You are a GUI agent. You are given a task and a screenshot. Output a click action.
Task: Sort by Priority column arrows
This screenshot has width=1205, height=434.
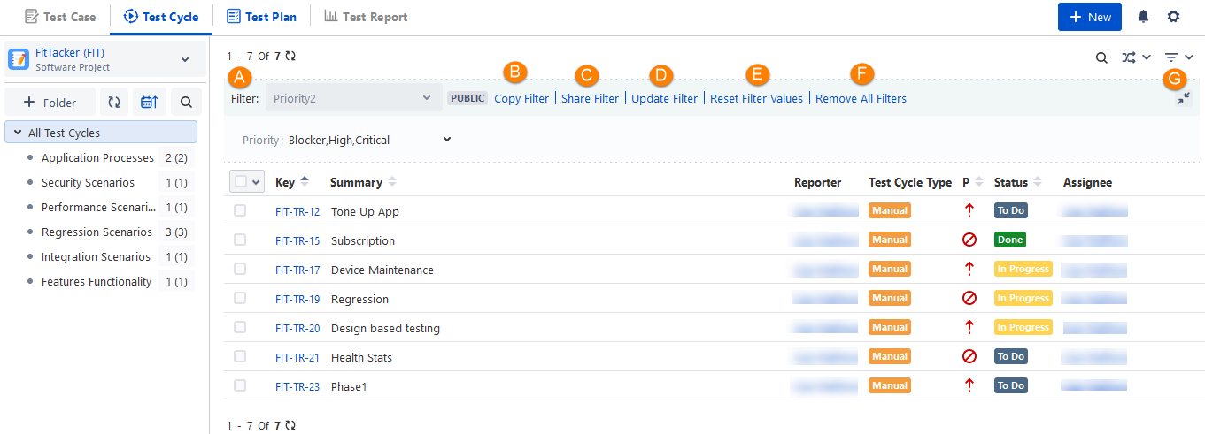coord(979,182)
